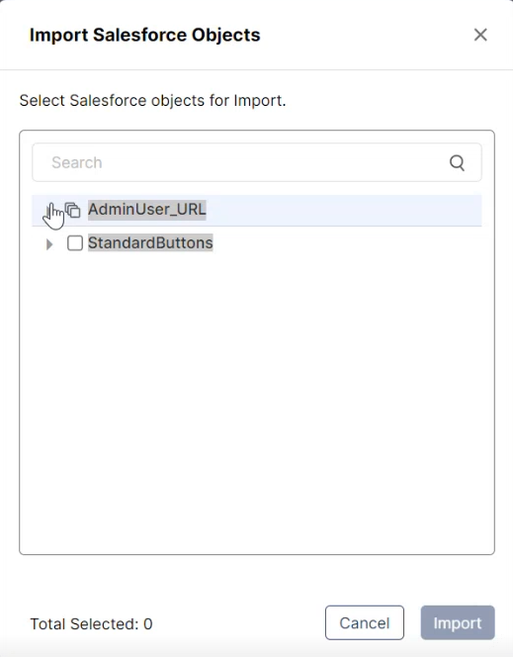Expand the AdminUser_URL tree node
The width and height of the screenshot is (513, 657).
coord(49,210)
